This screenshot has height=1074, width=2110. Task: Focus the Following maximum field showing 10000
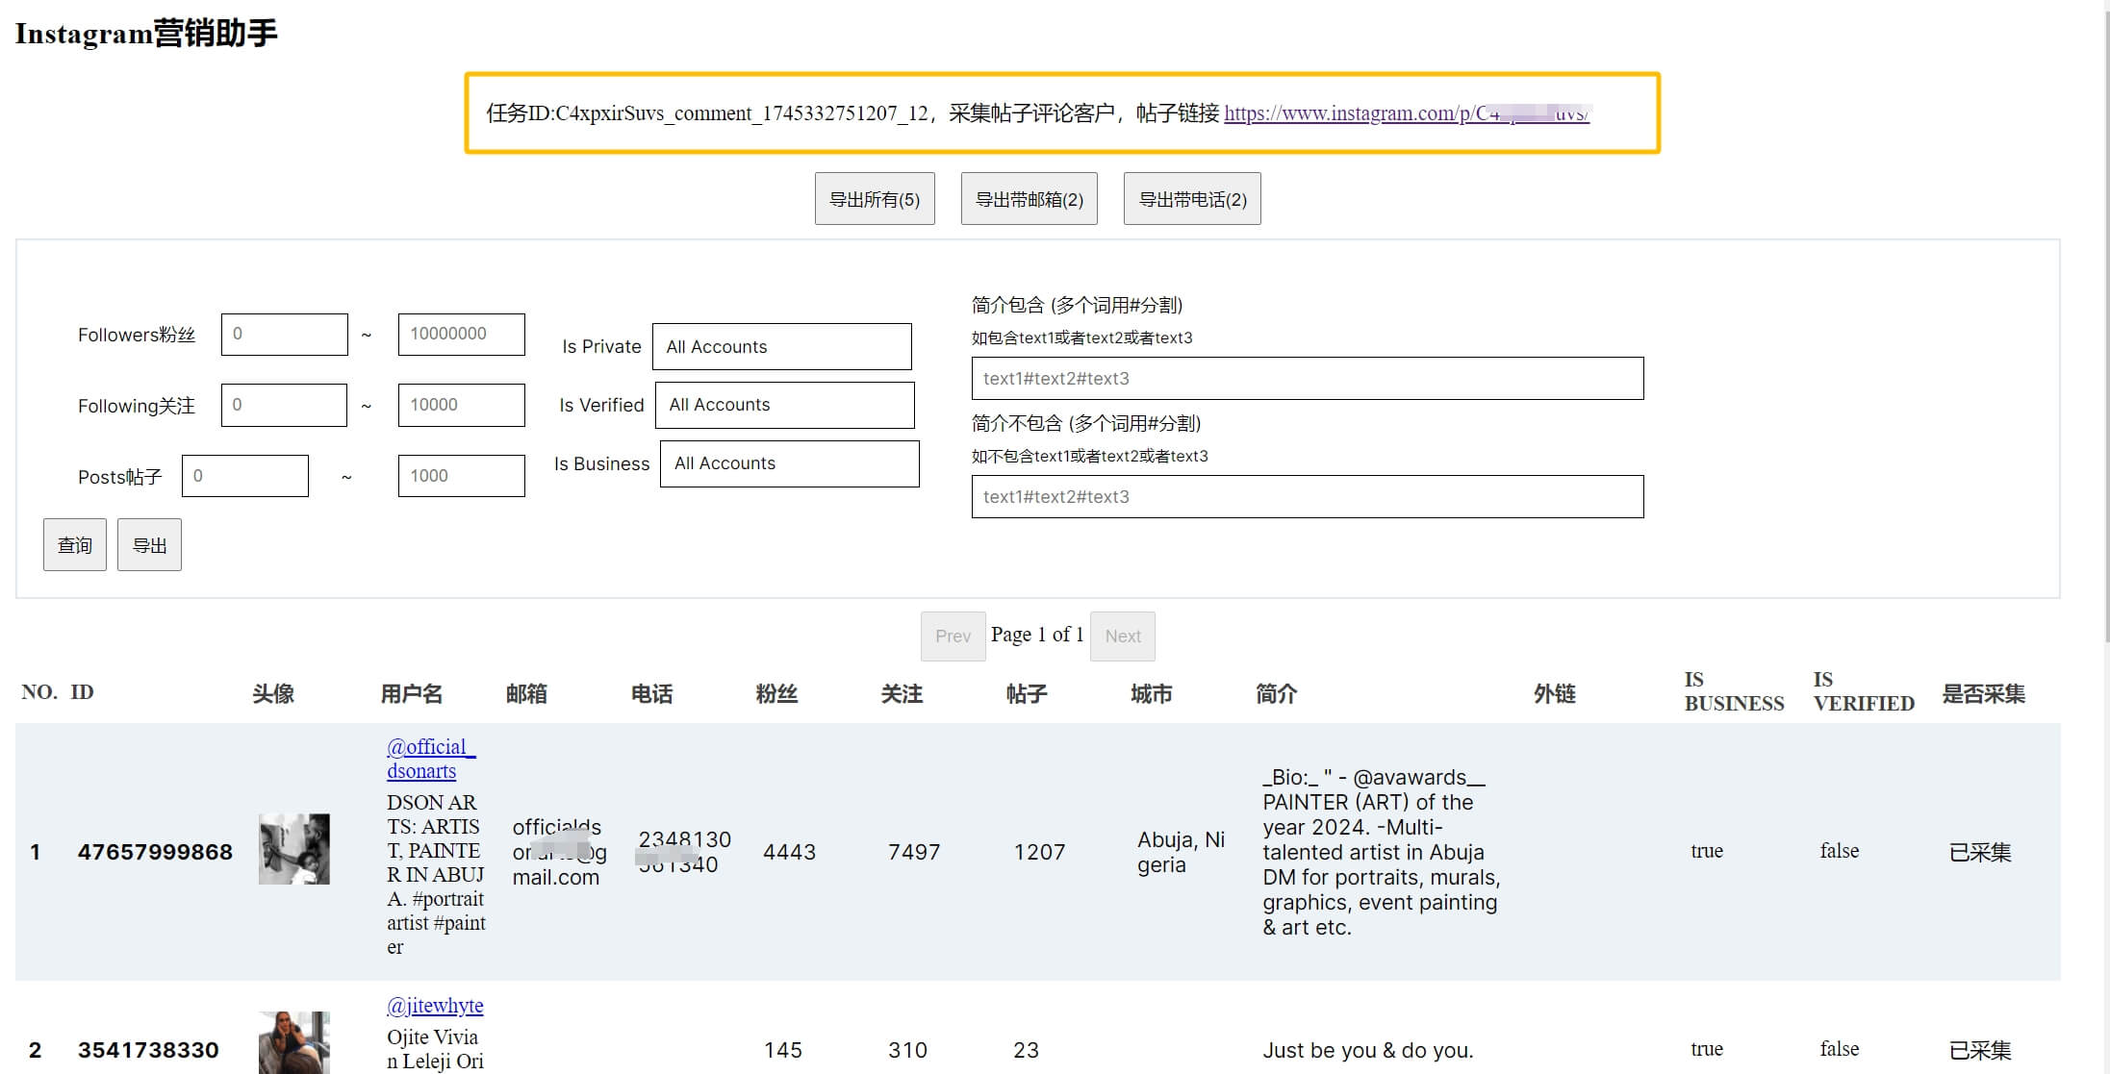tap(462, 405)
